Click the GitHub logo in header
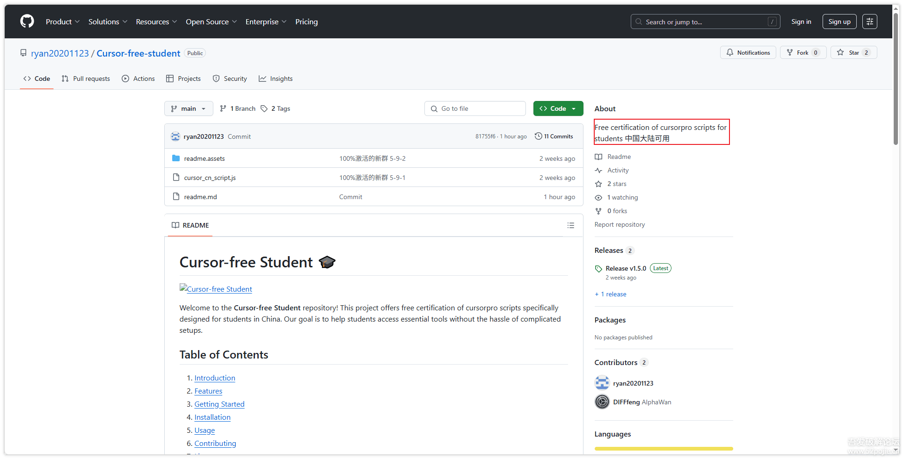The height and width of the screenshot is (459, 904). click(x=27, y=22)
